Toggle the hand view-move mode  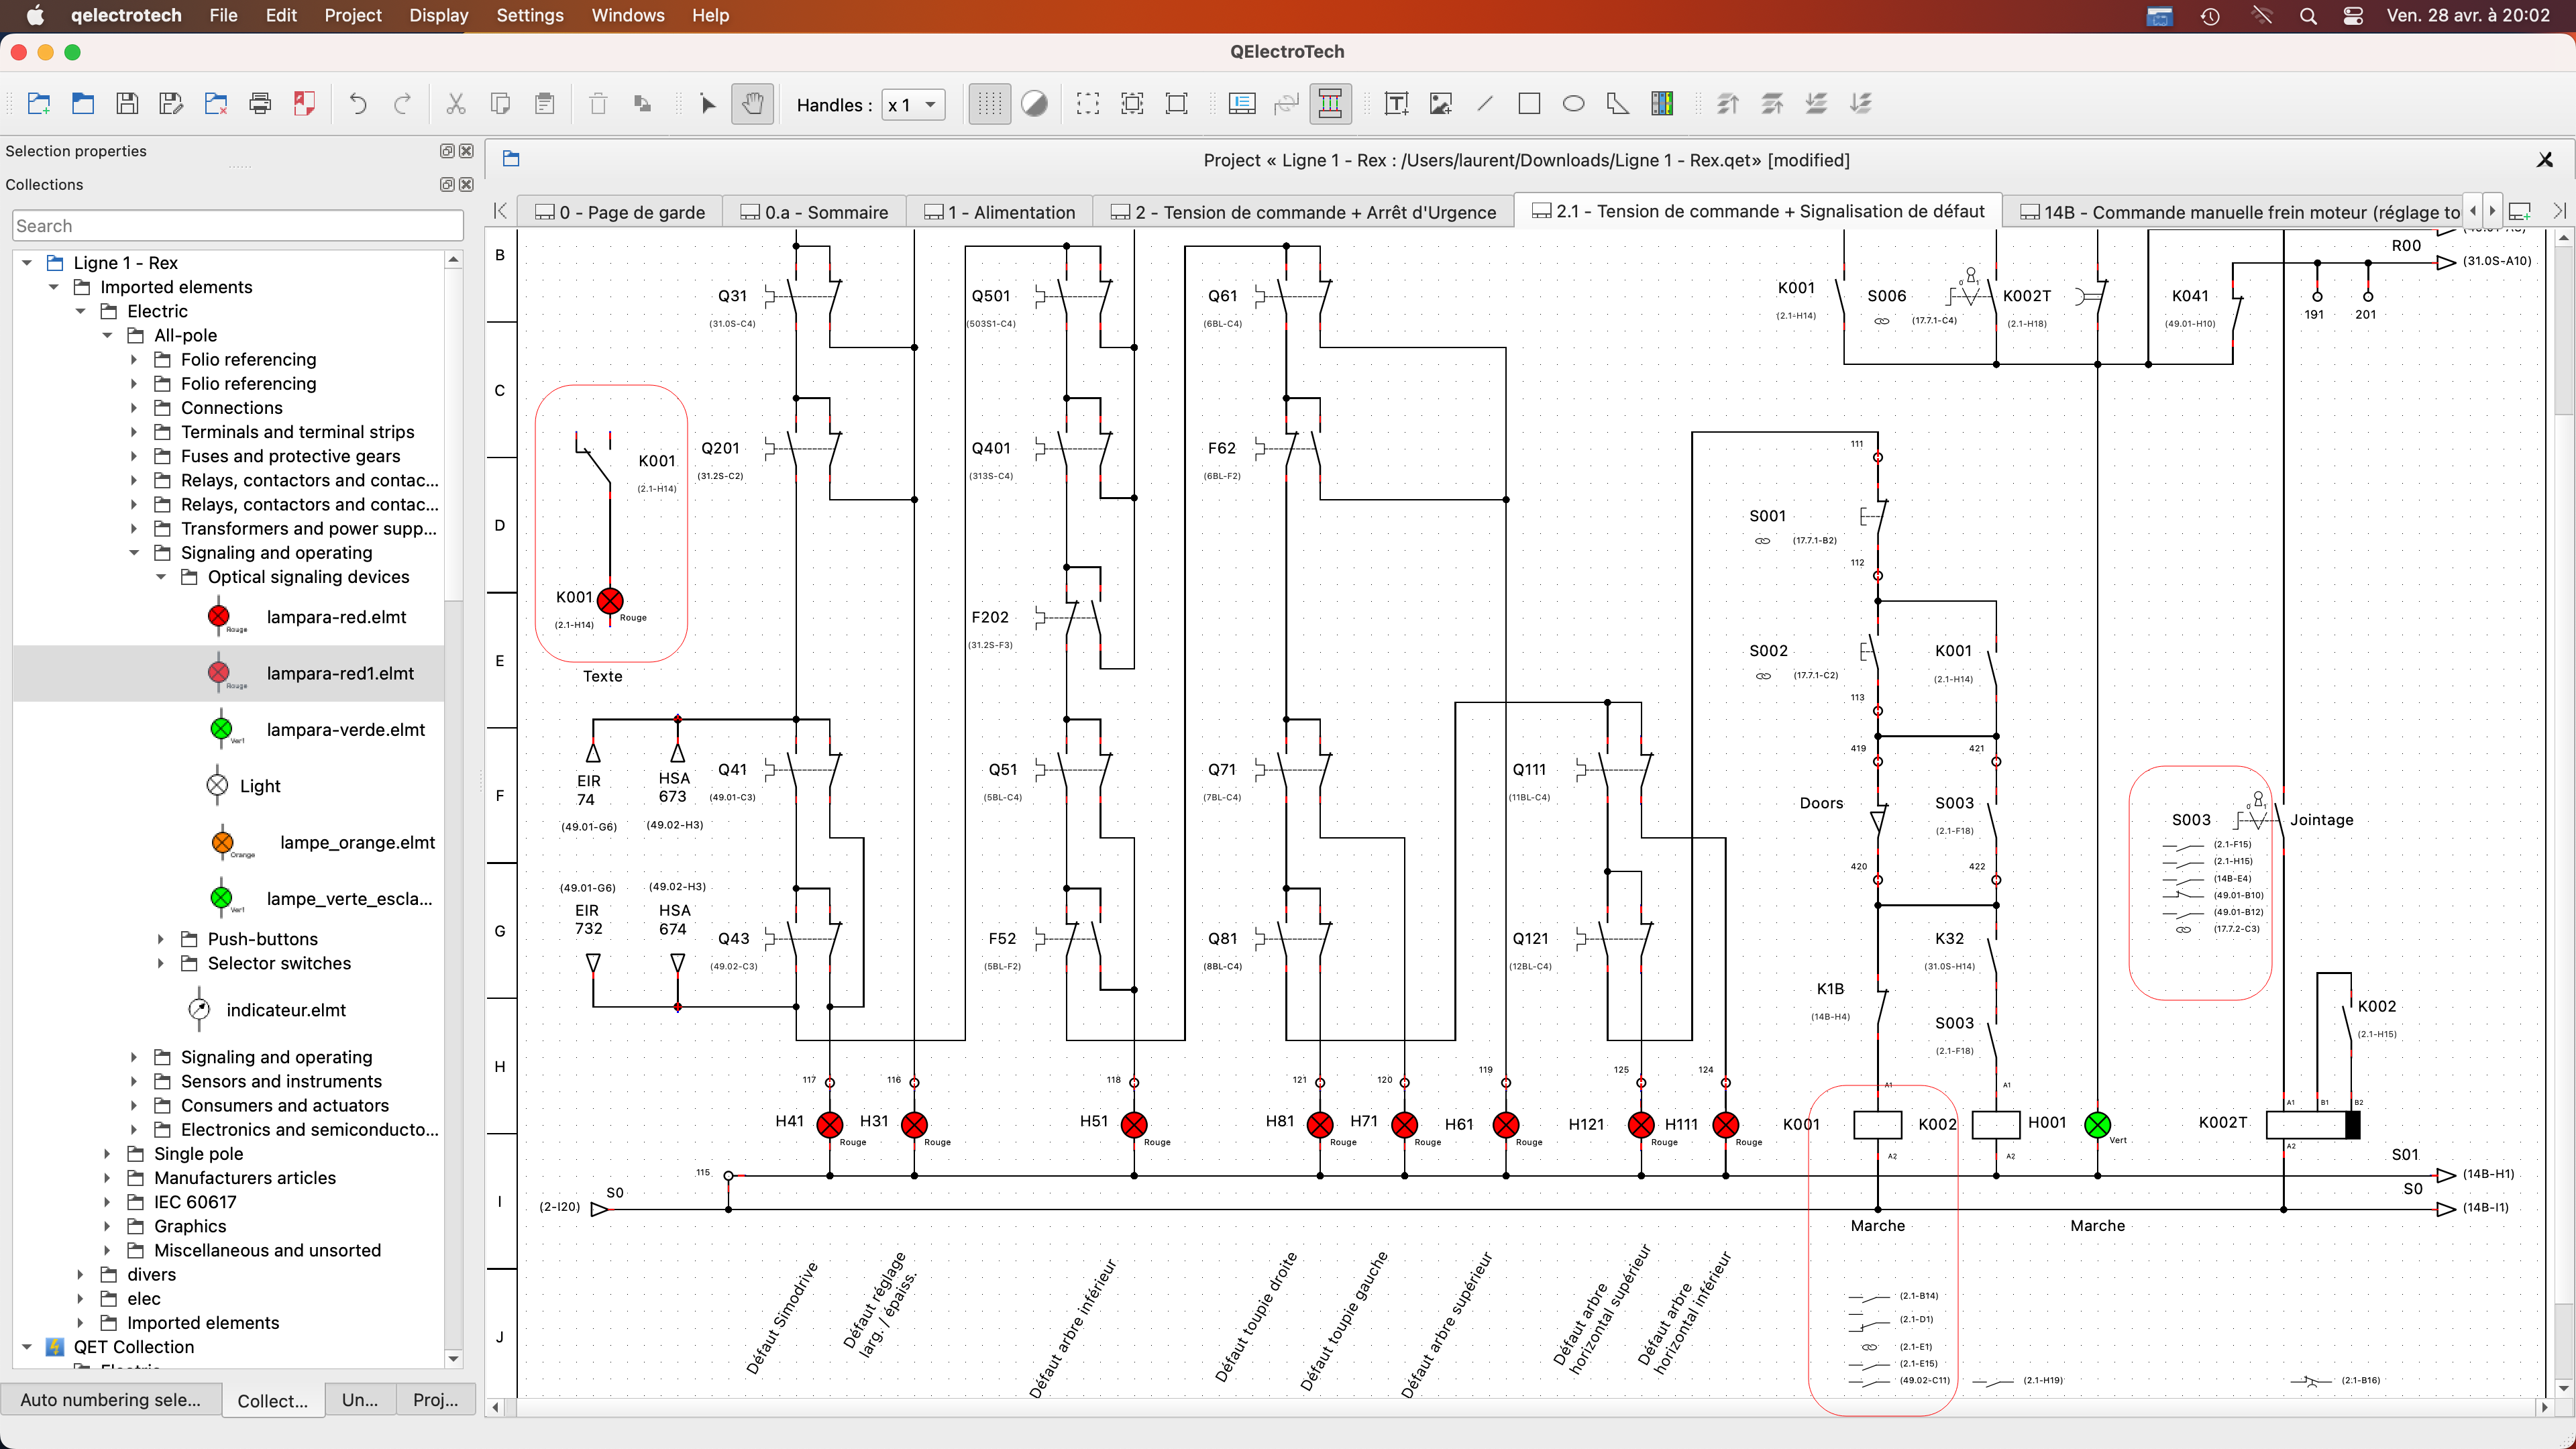pos(752,104)
